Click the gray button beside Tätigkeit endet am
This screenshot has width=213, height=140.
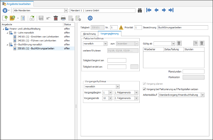point(134,67)
